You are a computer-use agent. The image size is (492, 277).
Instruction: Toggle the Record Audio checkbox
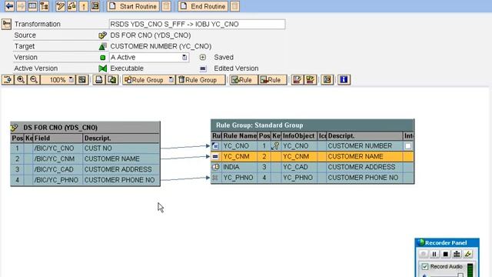pyautogui.click(x=425, y=267)
